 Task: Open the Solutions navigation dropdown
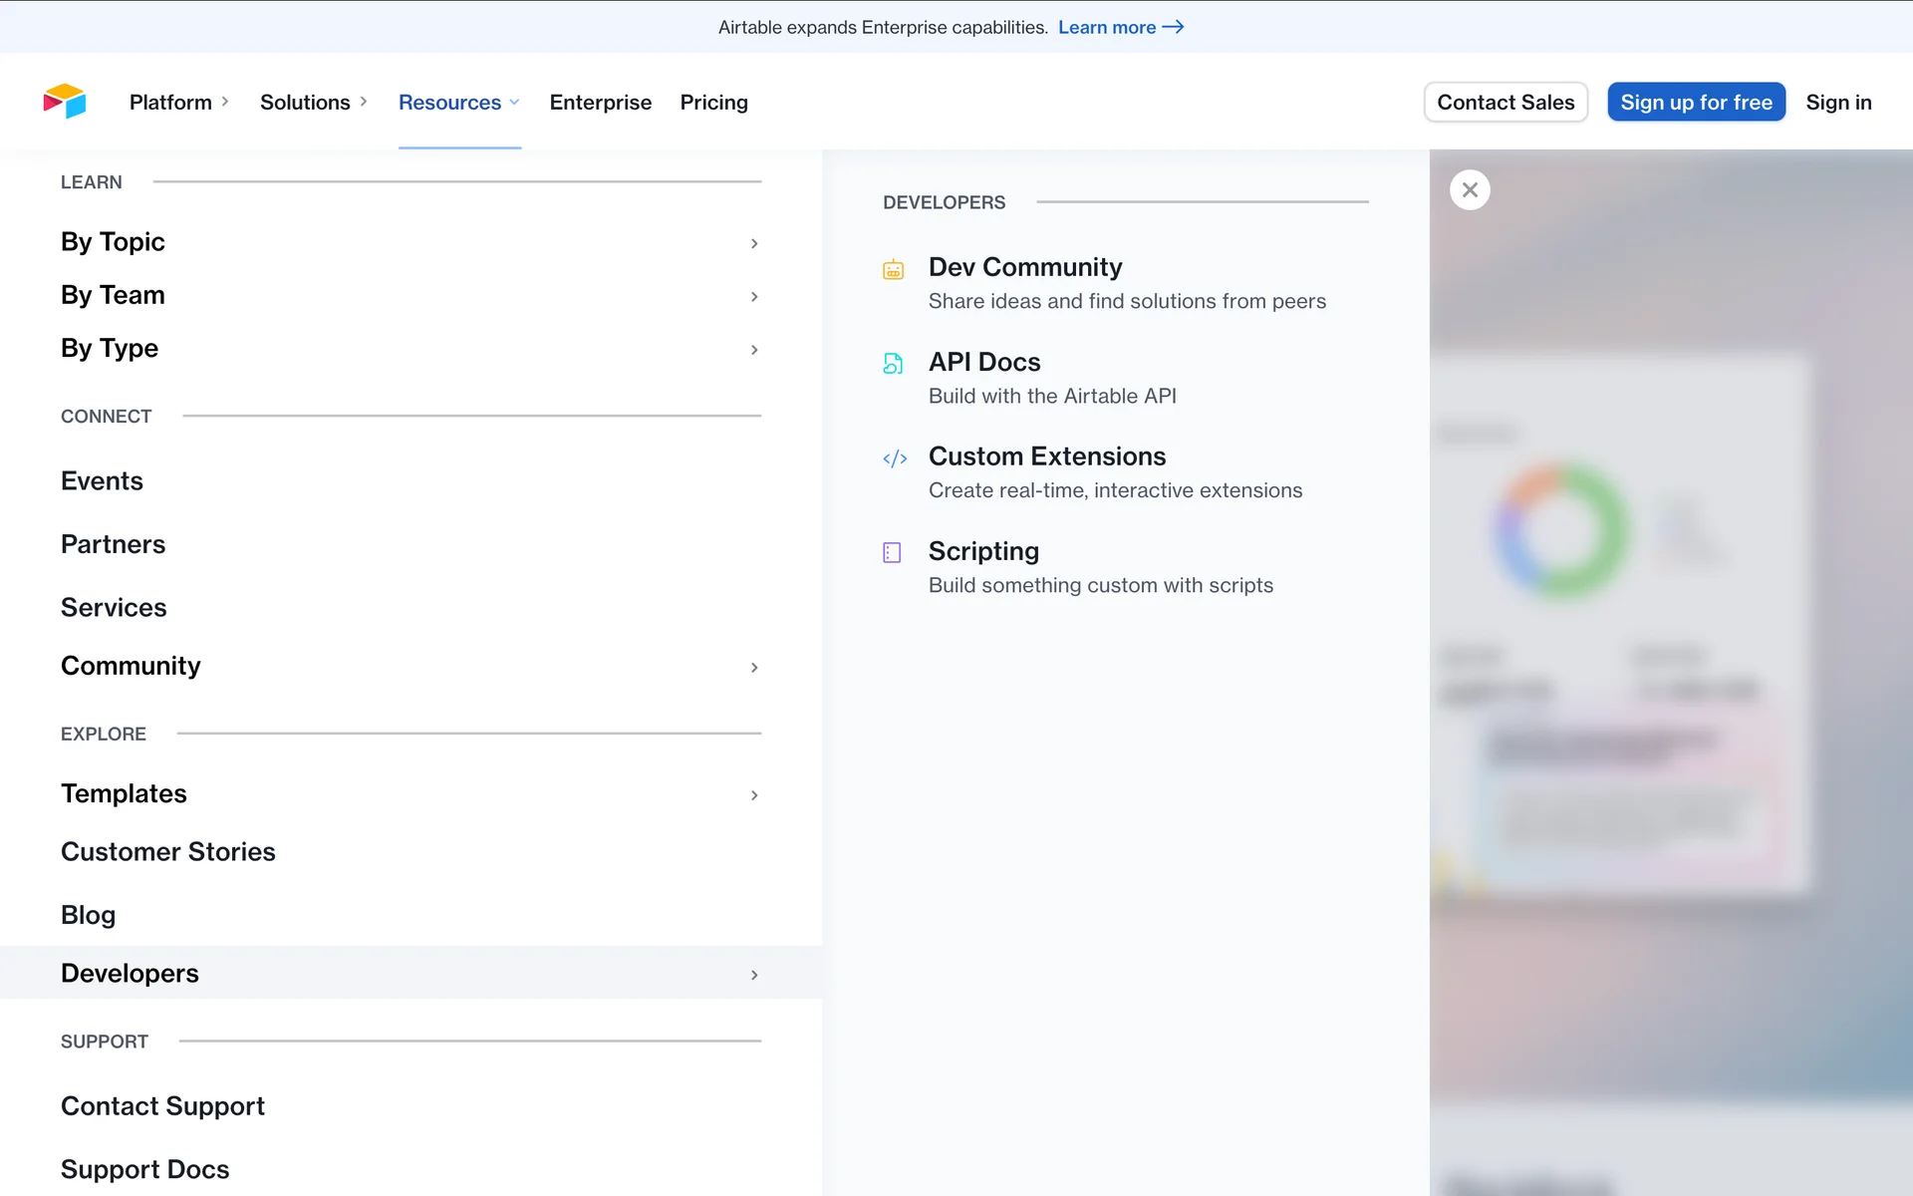tap(313, 102)
